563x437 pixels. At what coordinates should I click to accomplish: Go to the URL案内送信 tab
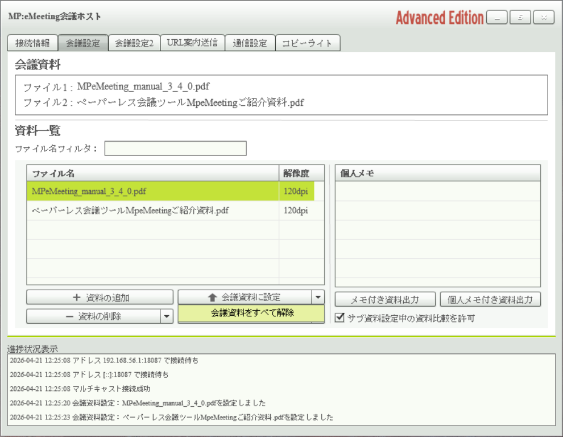coord(192,43)
